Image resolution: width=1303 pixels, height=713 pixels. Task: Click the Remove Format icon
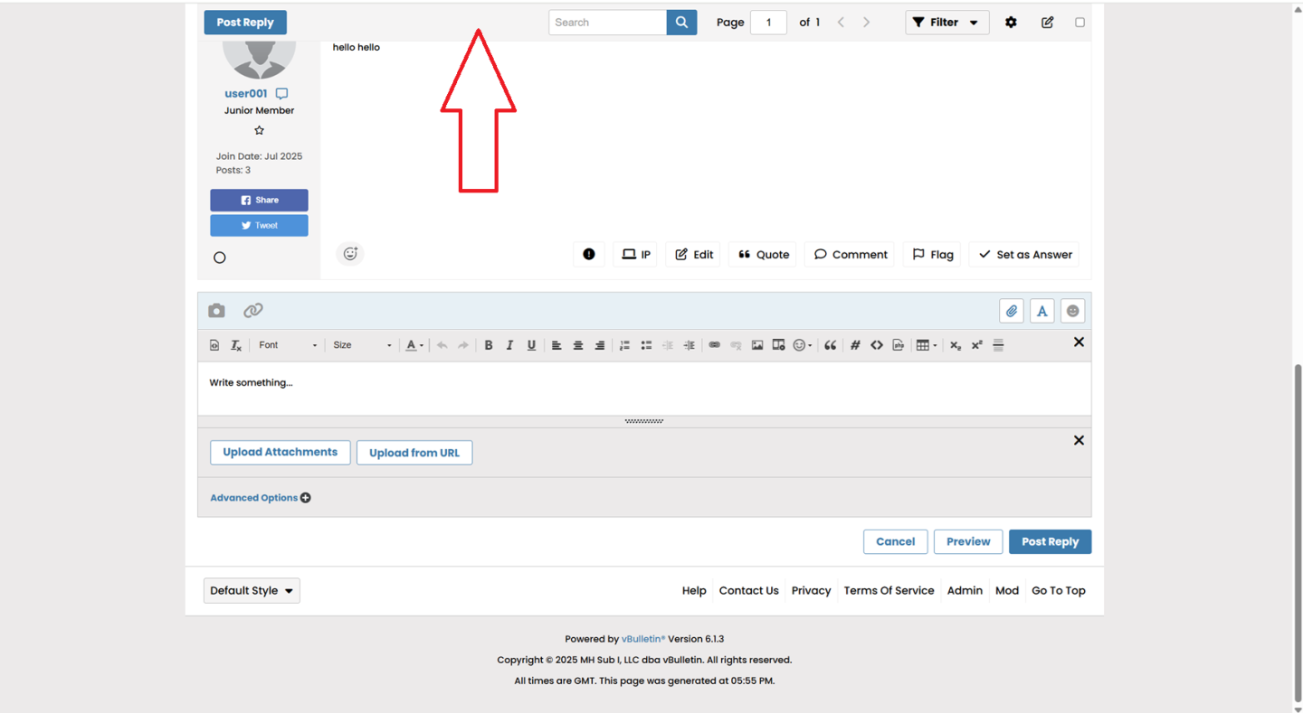click(x=236, y=345)
